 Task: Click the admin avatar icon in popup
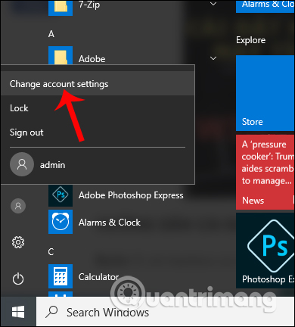click(x=22, y=164)
